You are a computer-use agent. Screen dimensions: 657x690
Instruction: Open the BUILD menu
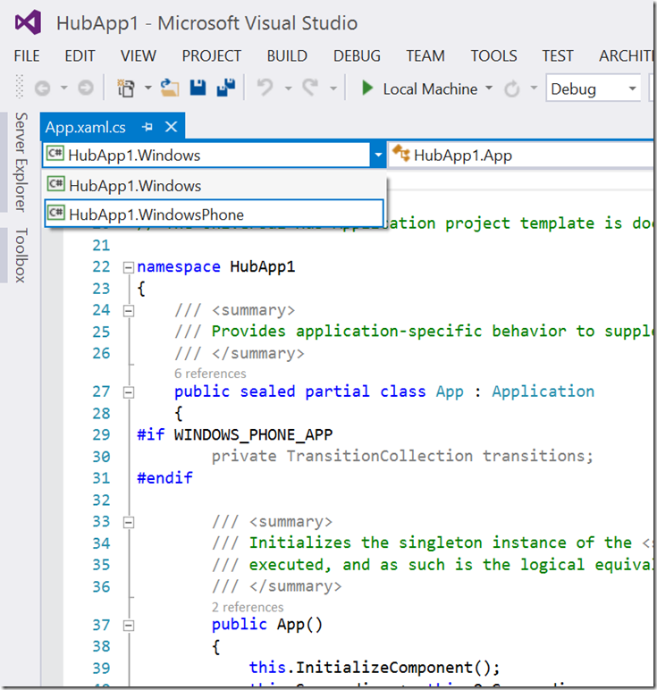(287, 56)
